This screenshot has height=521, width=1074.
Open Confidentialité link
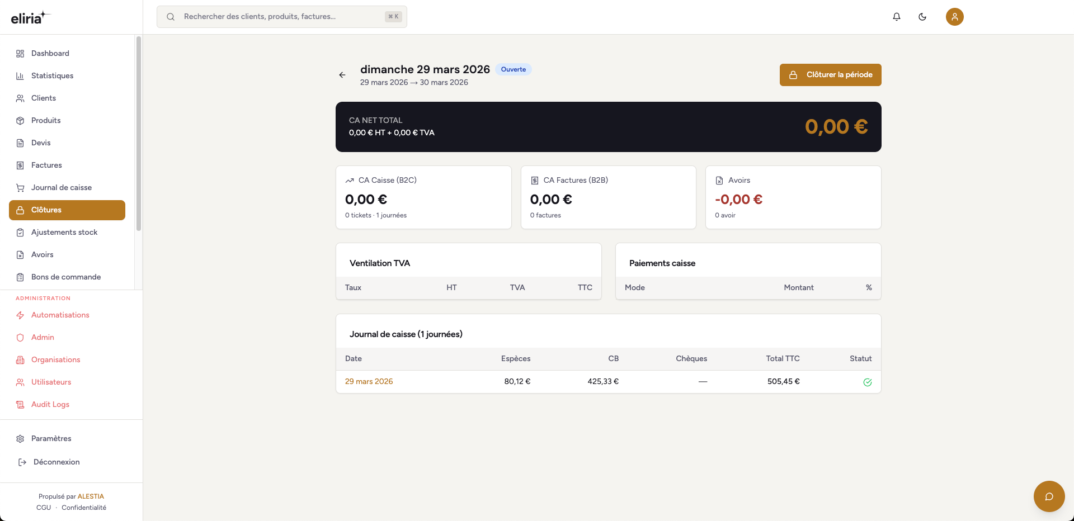[84, 508]
